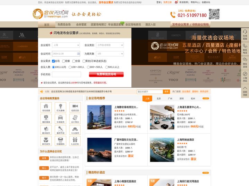Image resolution: width=249 pixels, height=186 pixels.
Task: Click the Sina Weibo icon in top bar
Action: 176,2
